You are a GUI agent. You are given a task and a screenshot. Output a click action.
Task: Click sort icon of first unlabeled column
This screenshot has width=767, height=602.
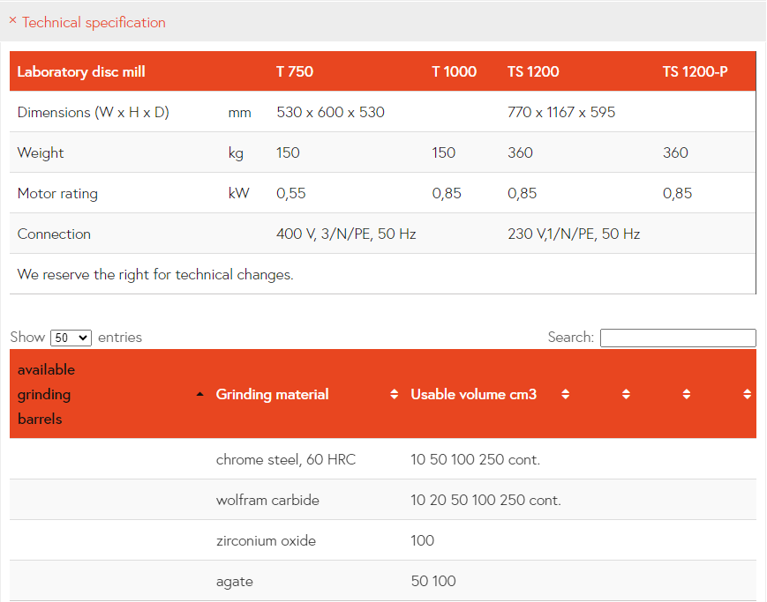point(626,394)
